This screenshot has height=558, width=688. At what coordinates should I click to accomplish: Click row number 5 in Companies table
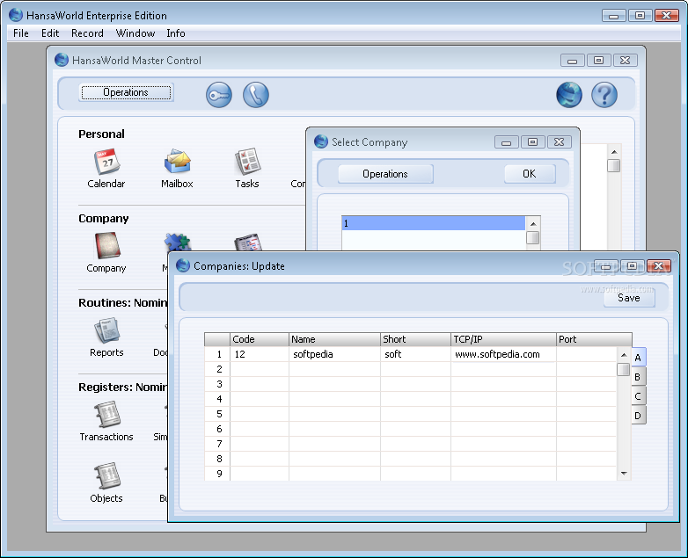coord(217,414)
